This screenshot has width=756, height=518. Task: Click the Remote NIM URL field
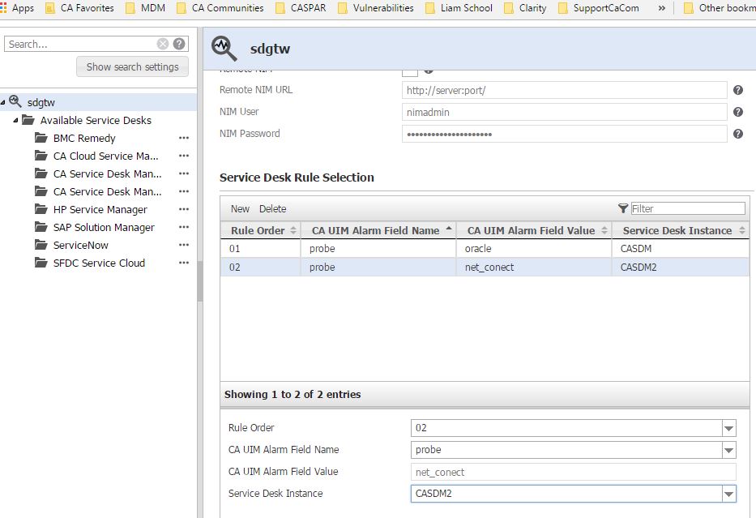[564, 90]
